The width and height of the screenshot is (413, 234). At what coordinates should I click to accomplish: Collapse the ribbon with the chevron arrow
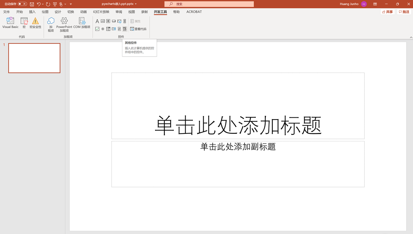point(409,37)
